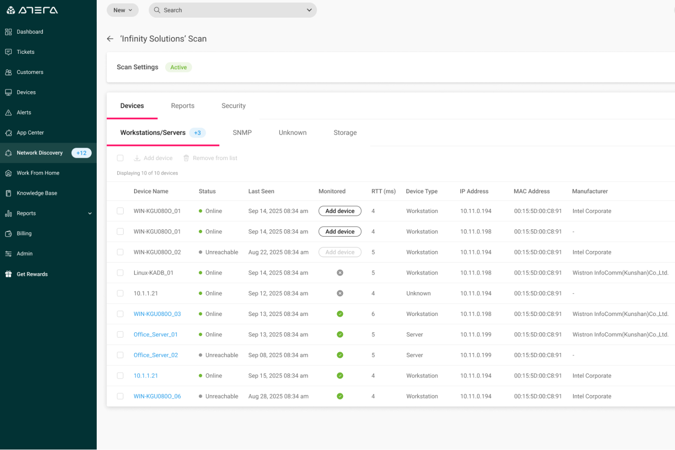This screenshot has width=675, height=450.
Task: Click the back arrow beside the scan title
Action: [x=110, y=39]
